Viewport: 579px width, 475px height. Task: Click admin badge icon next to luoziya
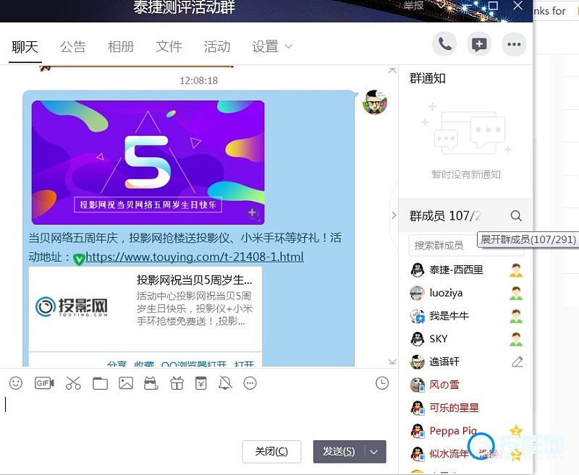tap(516, 294)
